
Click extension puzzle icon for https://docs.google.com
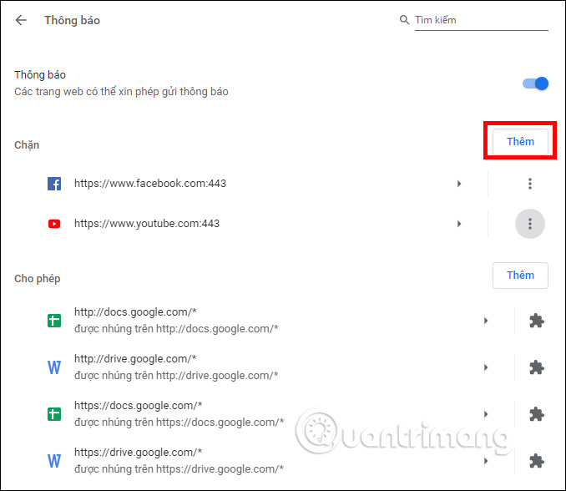tap(536, 414)
